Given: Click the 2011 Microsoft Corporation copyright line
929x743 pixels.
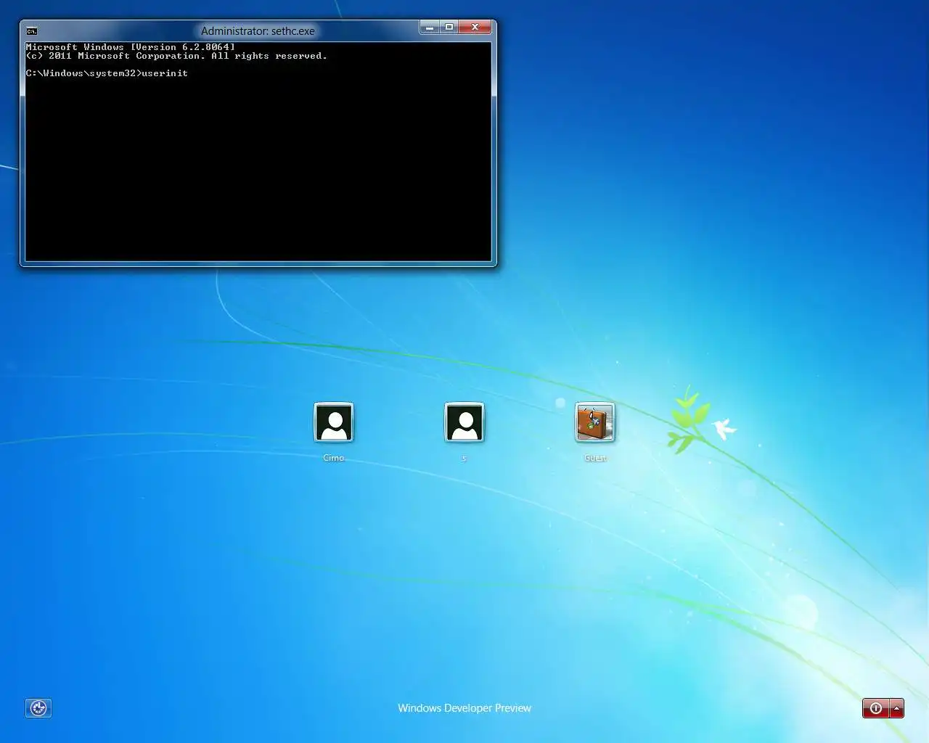Looking at the screenshot, I should (176, 56).
